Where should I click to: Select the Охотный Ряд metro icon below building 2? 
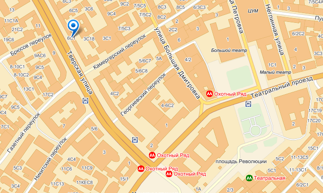coord(152,155)
